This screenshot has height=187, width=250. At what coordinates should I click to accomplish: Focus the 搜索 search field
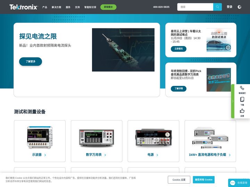coord(195,7)
